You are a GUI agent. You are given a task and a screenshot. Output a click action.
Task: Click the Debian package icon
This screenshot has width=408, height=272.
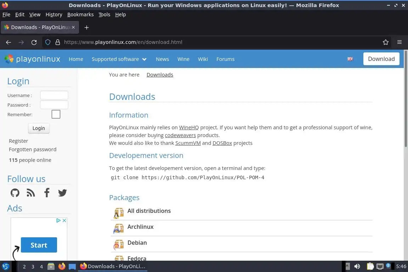point(119,244)
